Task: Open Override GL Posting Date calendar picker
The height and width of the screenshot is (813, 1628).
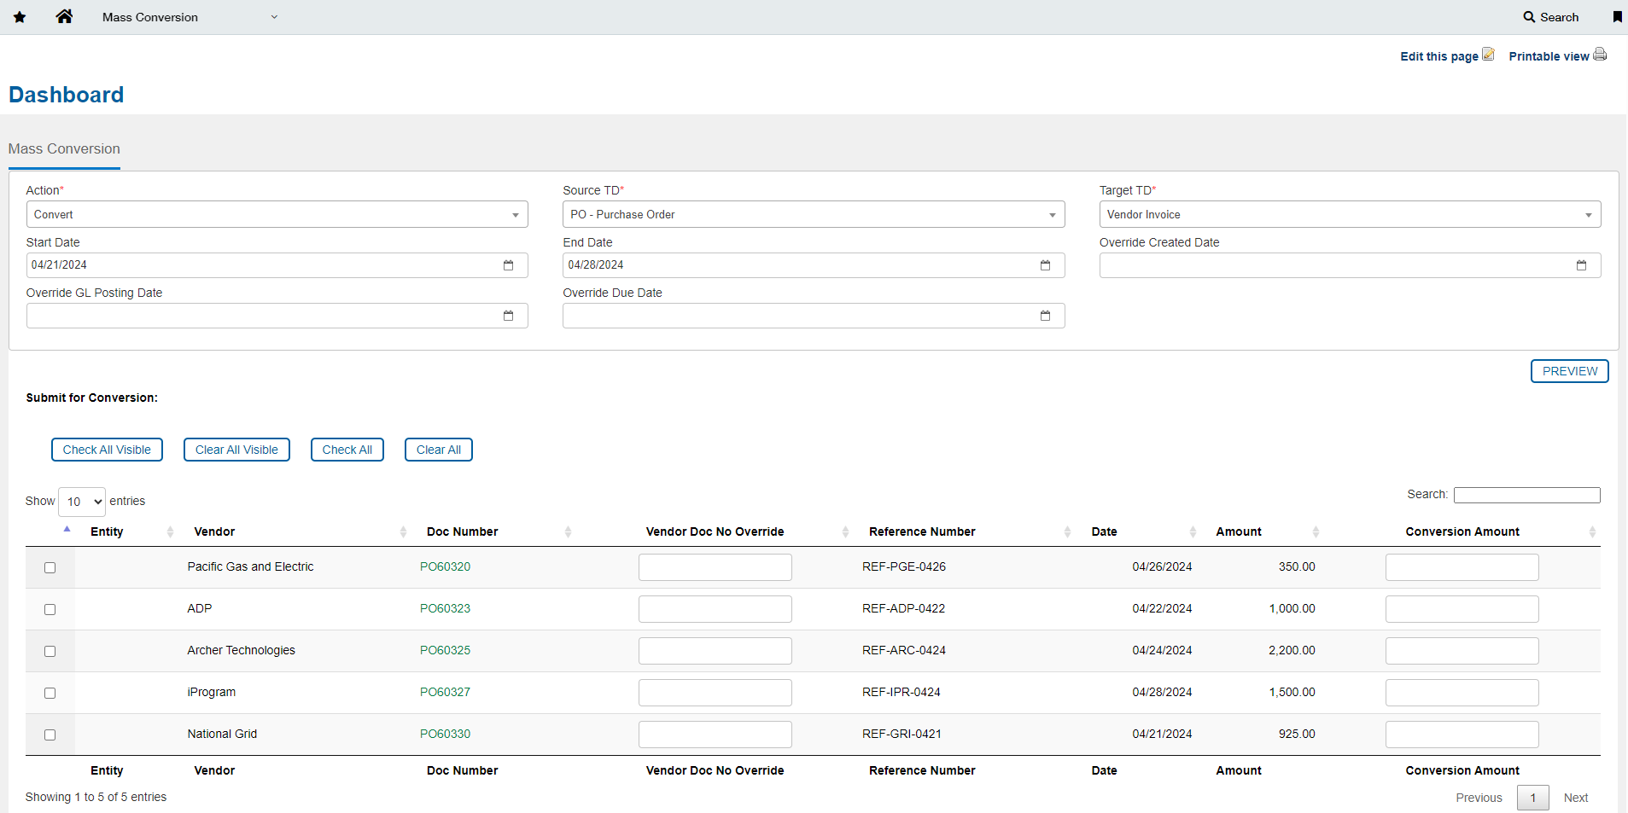Action: click(x=508, y=316)
